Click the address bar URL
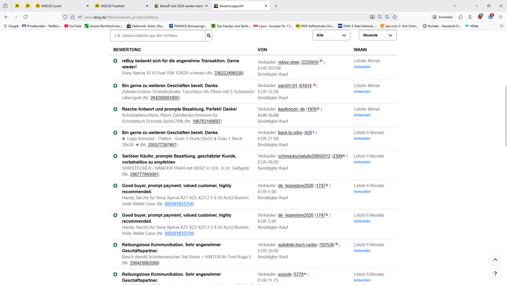Viewport: 507px width, 285px height. click(122, 17)
